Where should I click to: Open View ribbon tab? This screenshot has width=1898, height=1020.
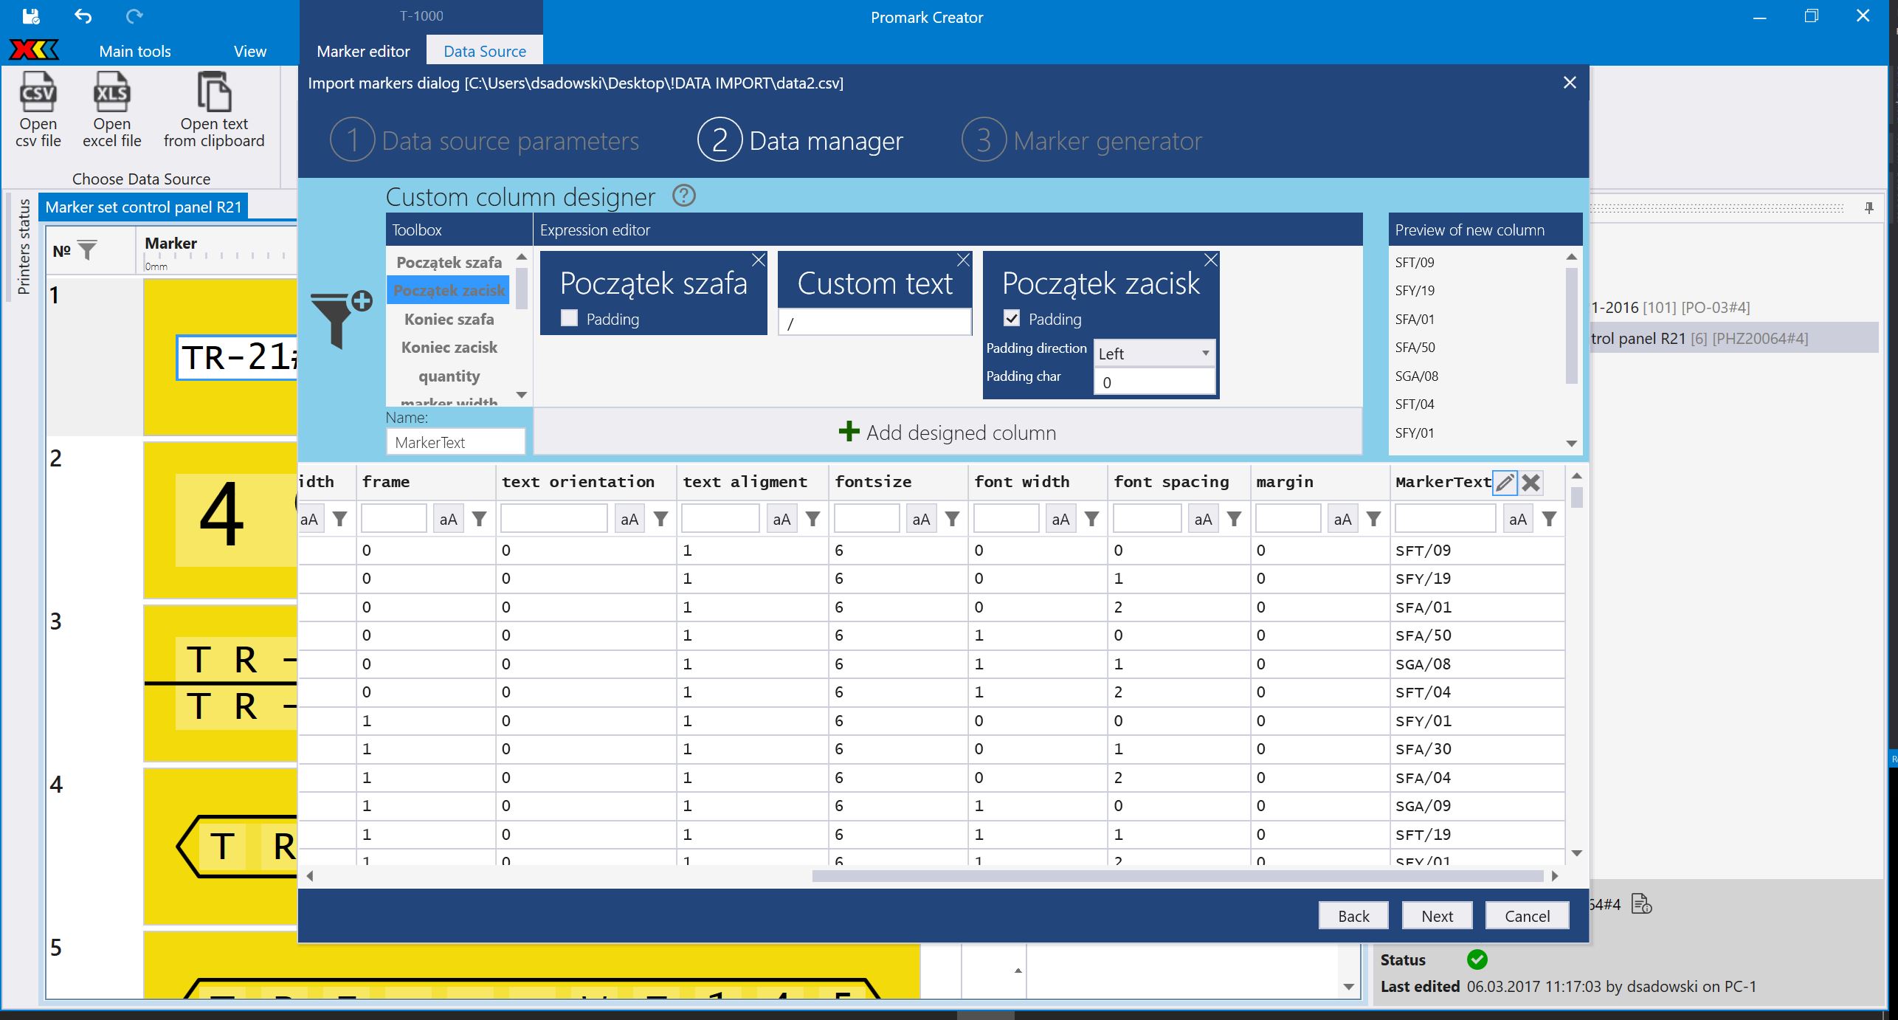[x=250, y=51]
